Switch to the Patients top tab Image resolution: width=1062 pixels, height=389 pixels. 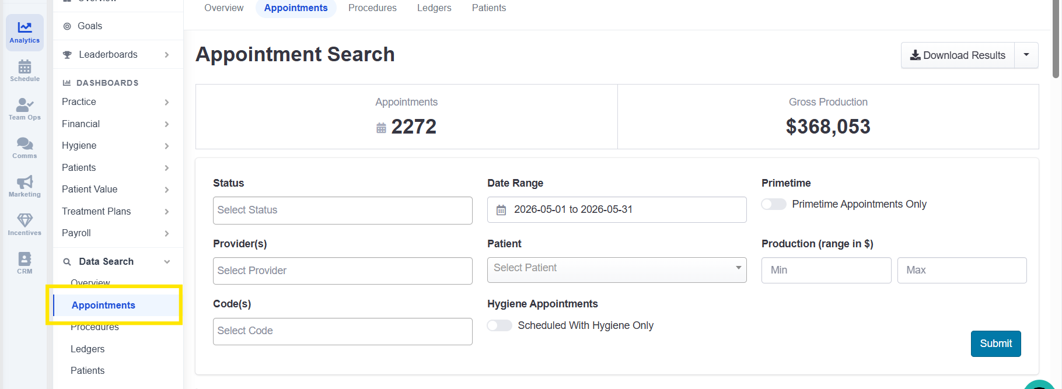click(x=489, y=8)
